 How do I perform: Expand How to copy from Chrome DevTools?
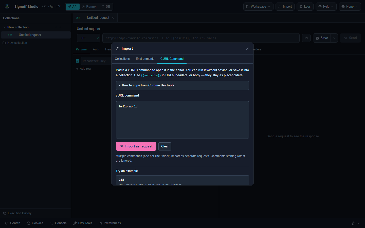[182, 85]
